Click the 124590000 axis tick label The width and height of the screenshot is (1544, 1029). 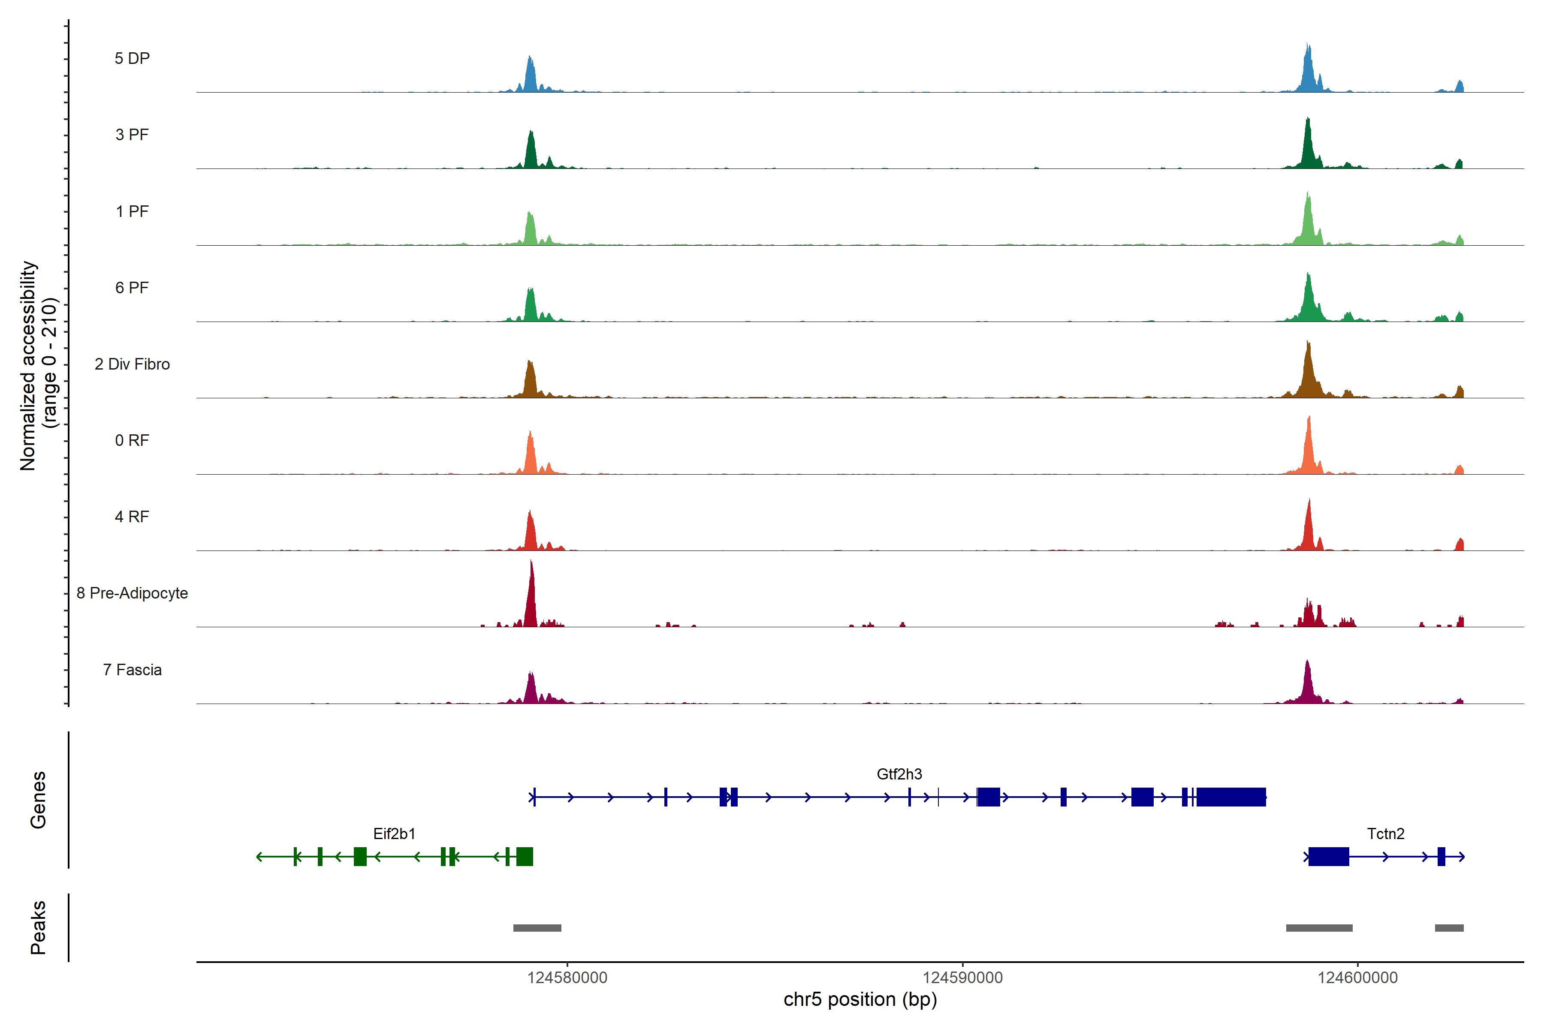pos(962,978)
